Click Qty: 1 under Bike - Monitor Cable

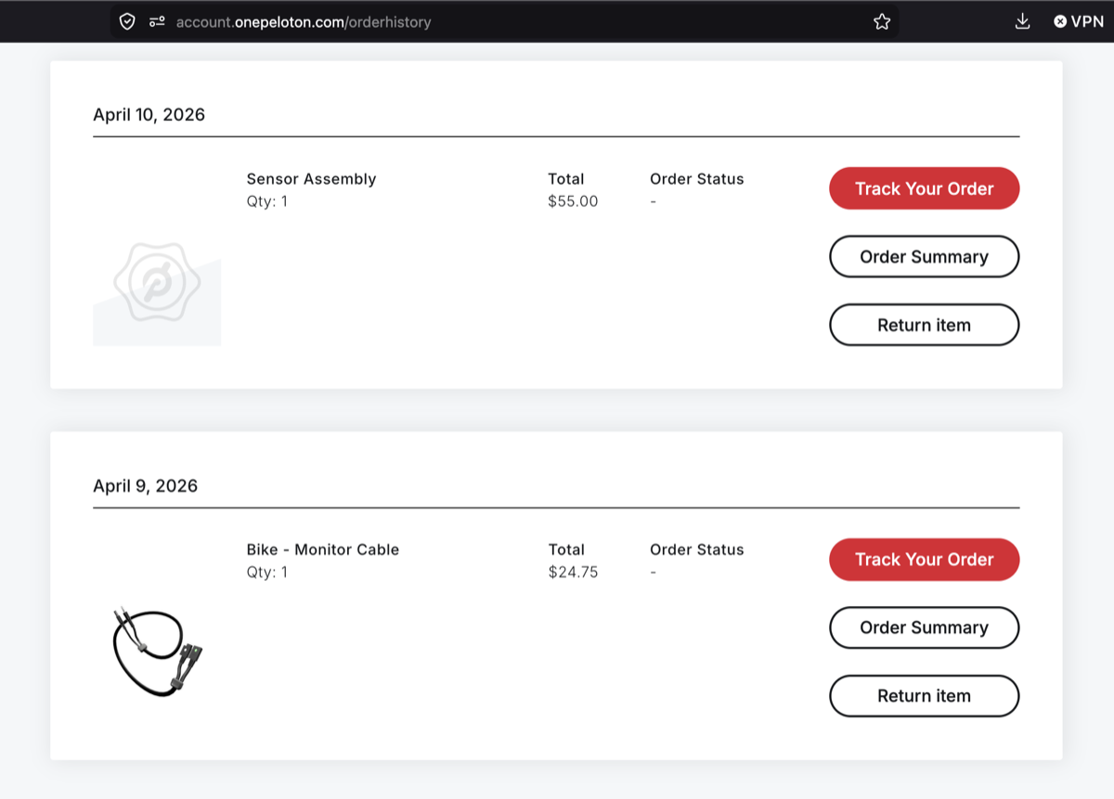pyautogui.click(x=266, y=573)
